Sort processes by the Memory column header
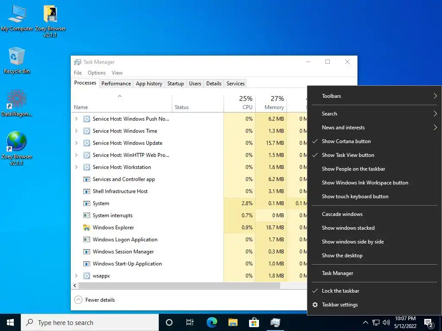Viewport: 442px width, 331px height. click(271, 103)
